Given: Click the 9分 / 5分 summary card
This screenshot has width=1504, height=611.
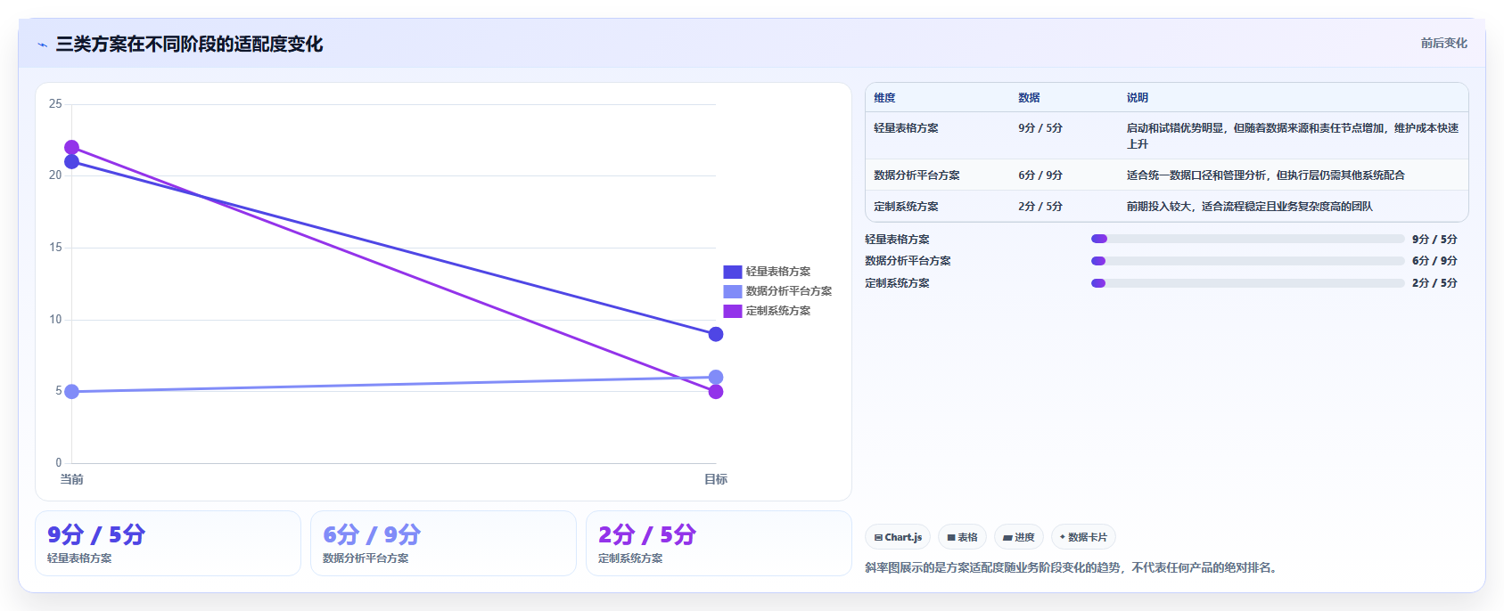Looking at the screenshot, I should [168, 543].
